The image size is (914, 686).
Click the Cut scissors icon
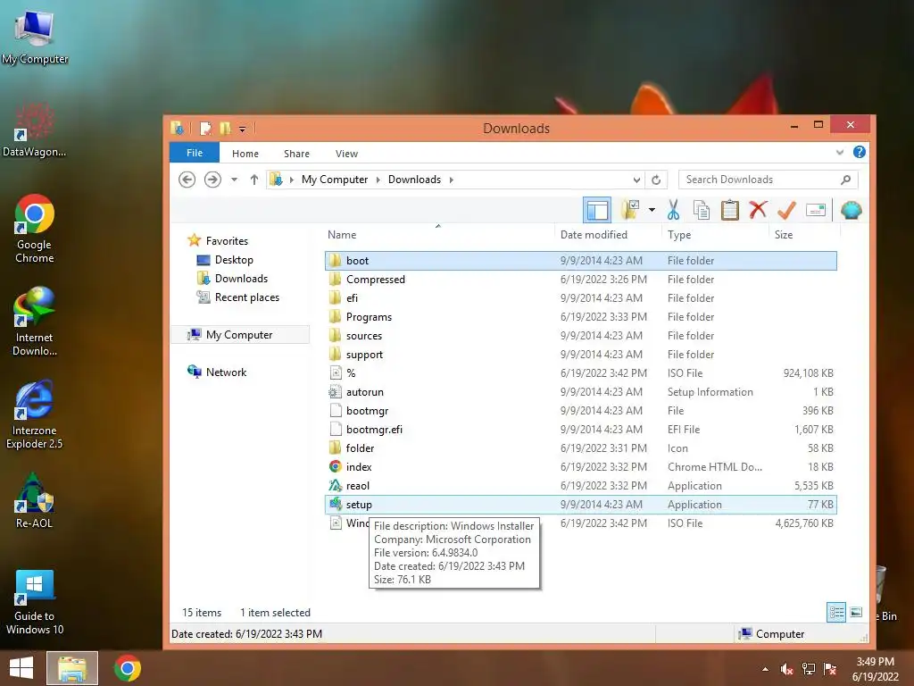coord(673,210)
